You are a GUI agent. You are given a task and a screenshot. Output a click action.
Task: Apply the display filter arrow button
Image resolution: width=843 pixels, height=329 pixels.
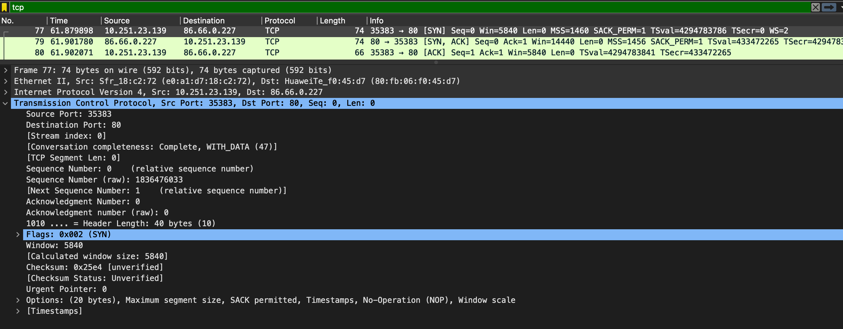pos(828,7)
